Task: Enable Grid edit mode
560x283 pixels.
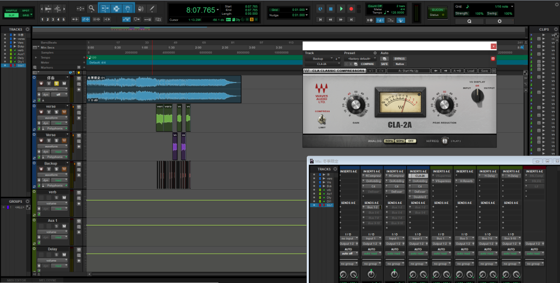Action: click(26, 15)
